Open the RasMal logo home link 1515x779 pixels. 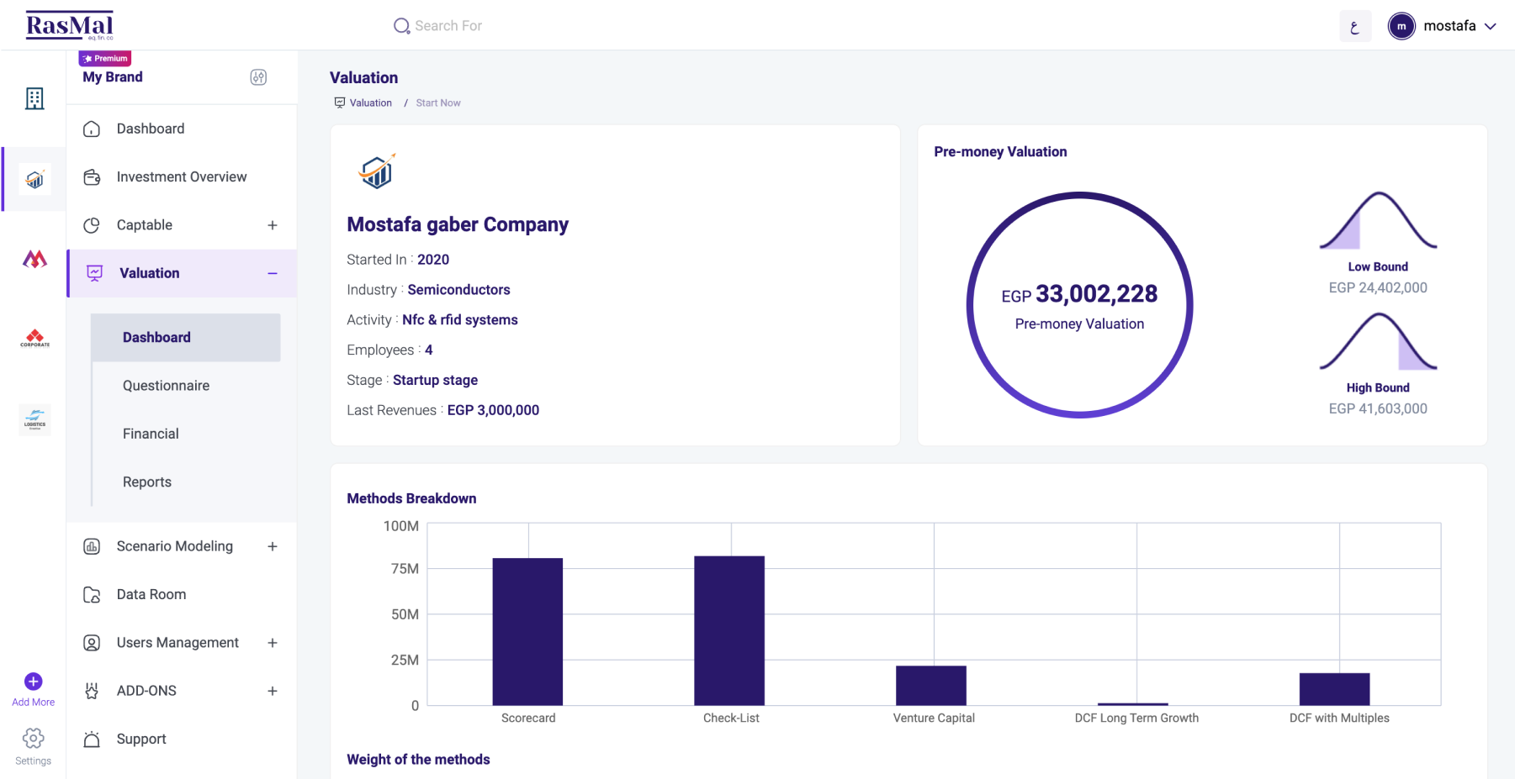(70, 25)
